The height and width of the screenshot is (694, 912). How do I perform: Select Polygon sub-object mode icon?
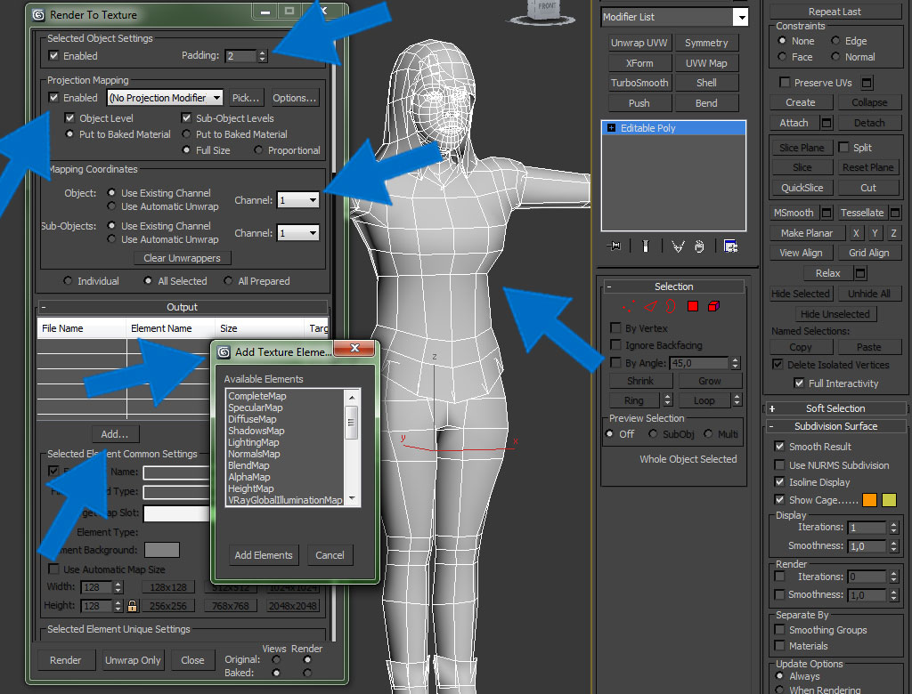(692, 307)
